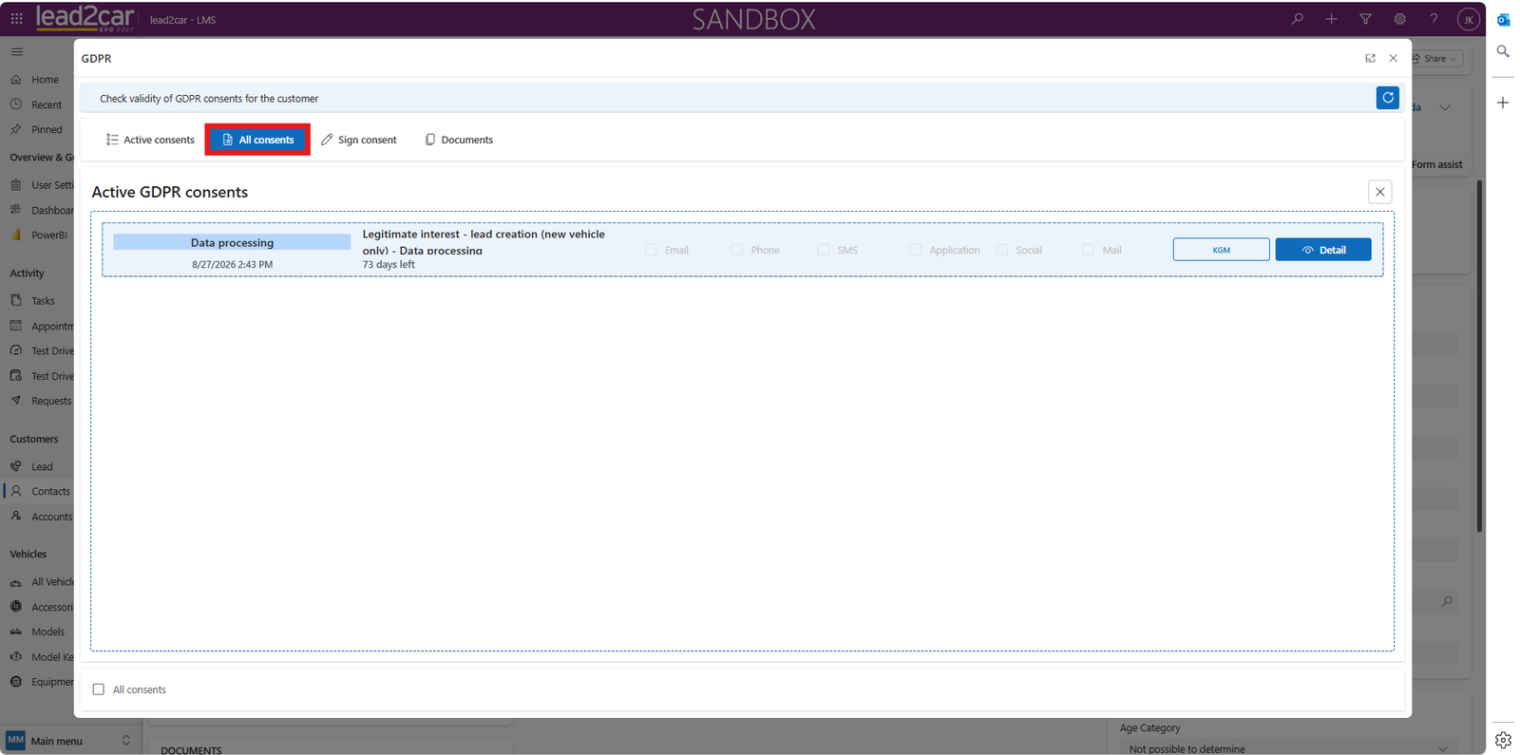
Task: Tick the Phone consent checkbox
Action: [736, 250]
